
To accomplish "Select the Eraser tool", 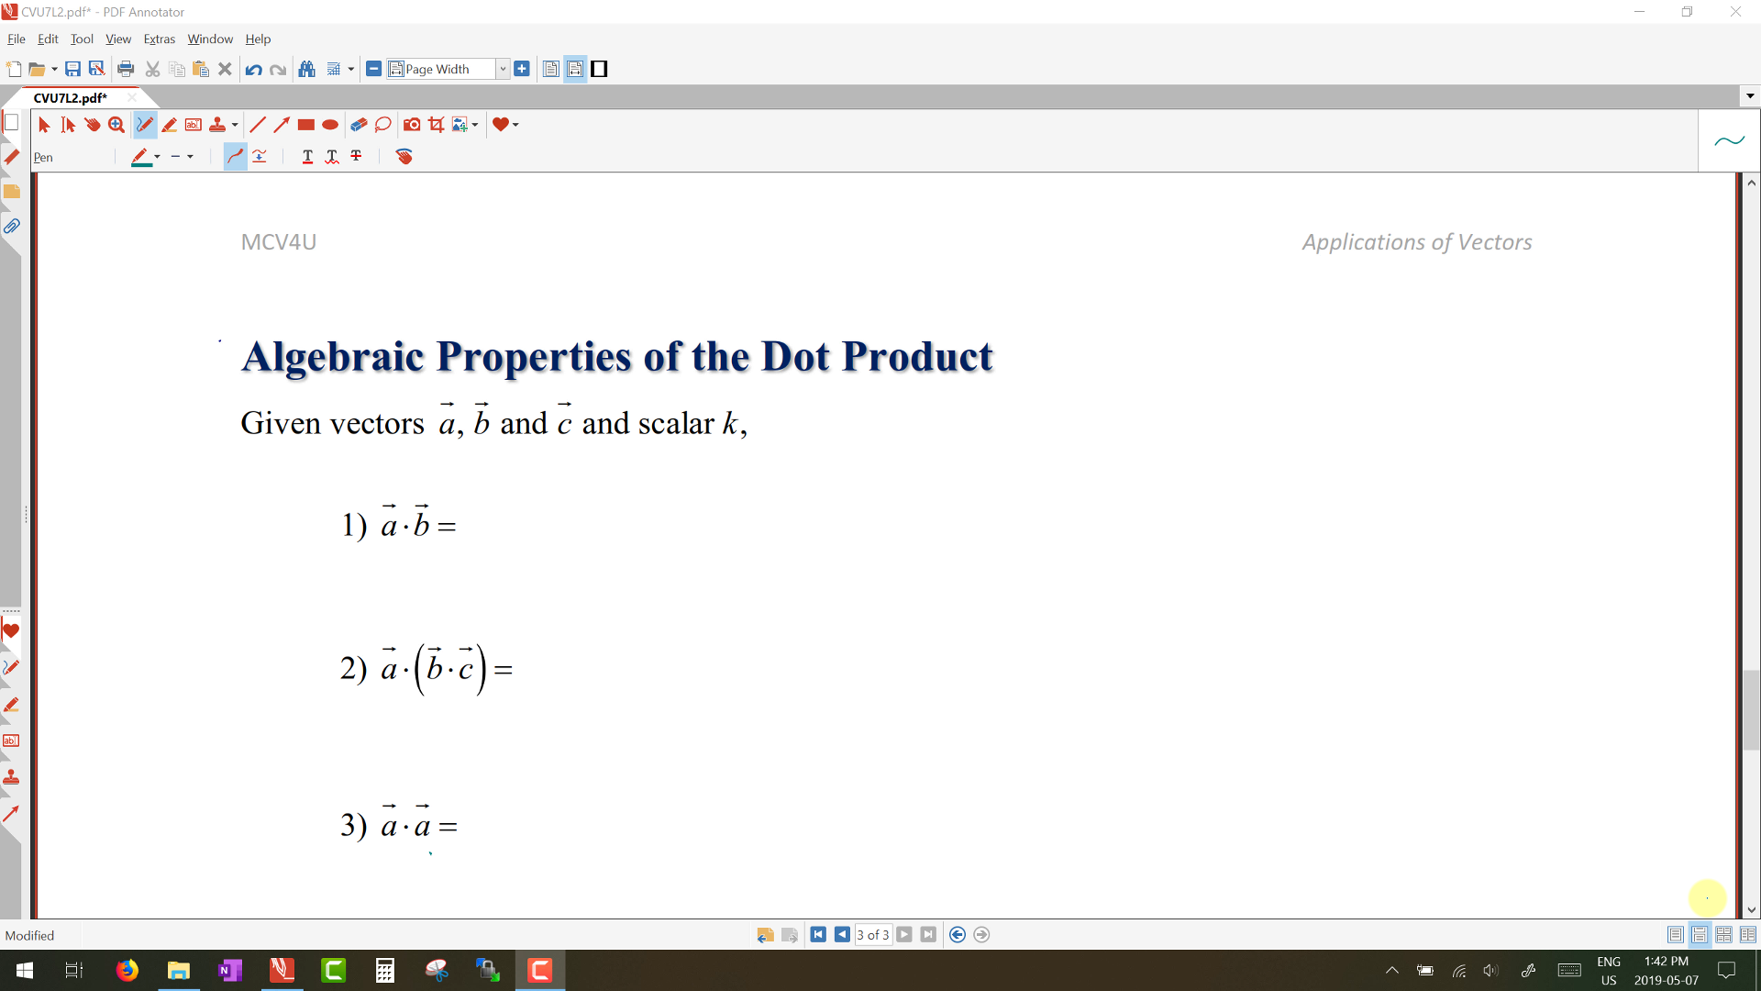I will pyautogui.click(x=359, y=125).
